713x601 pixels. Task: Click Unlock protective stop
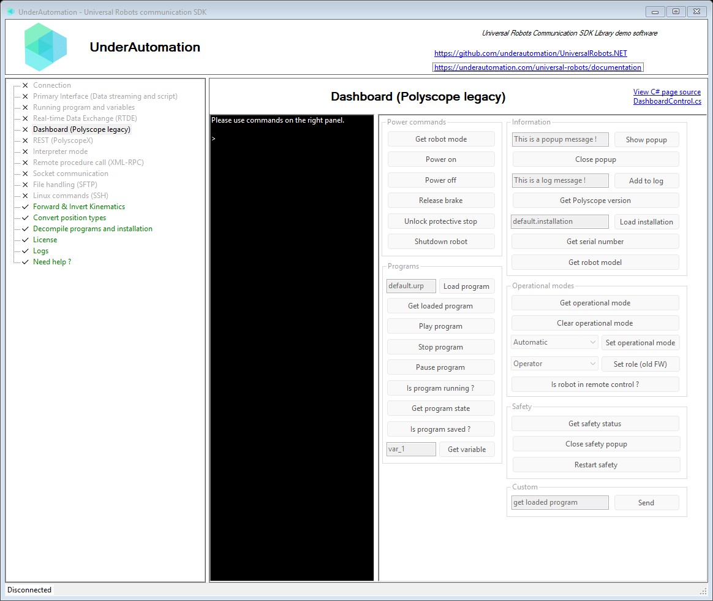point(440,221)
